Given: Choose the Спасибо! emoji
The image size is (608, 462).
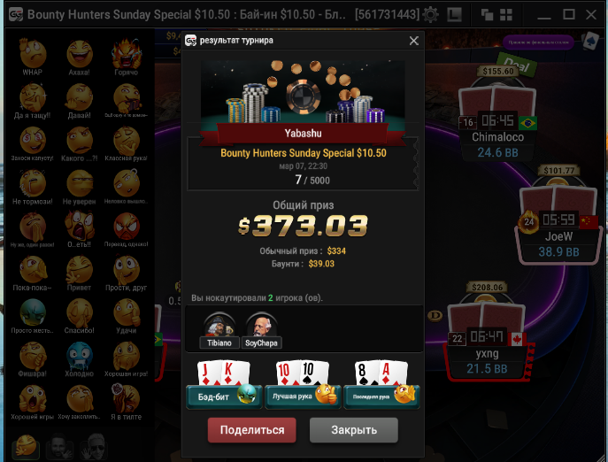Looking at the screenshot, I should pyautogui.click(x=80, y=316).
